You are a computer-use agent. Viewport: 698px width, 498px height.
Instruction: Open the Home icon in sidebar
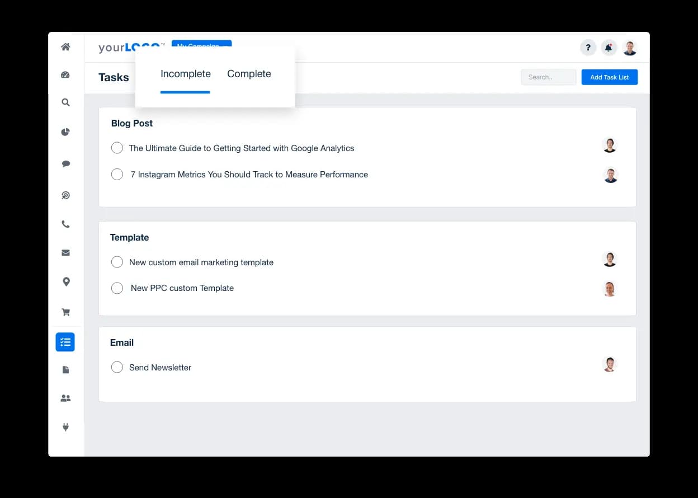[65, 47]
